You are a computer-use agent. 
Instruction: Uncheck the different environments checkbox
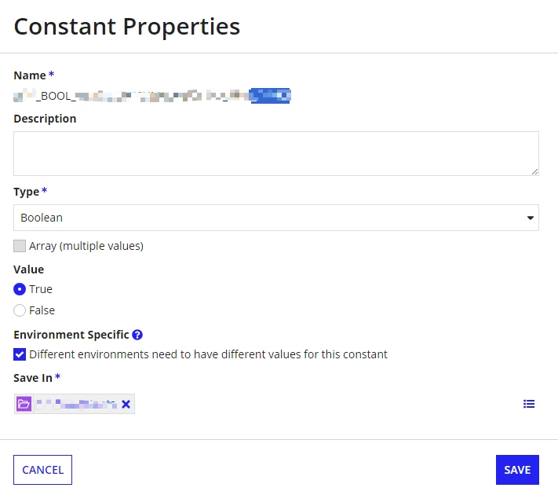(x=20, y=354)
